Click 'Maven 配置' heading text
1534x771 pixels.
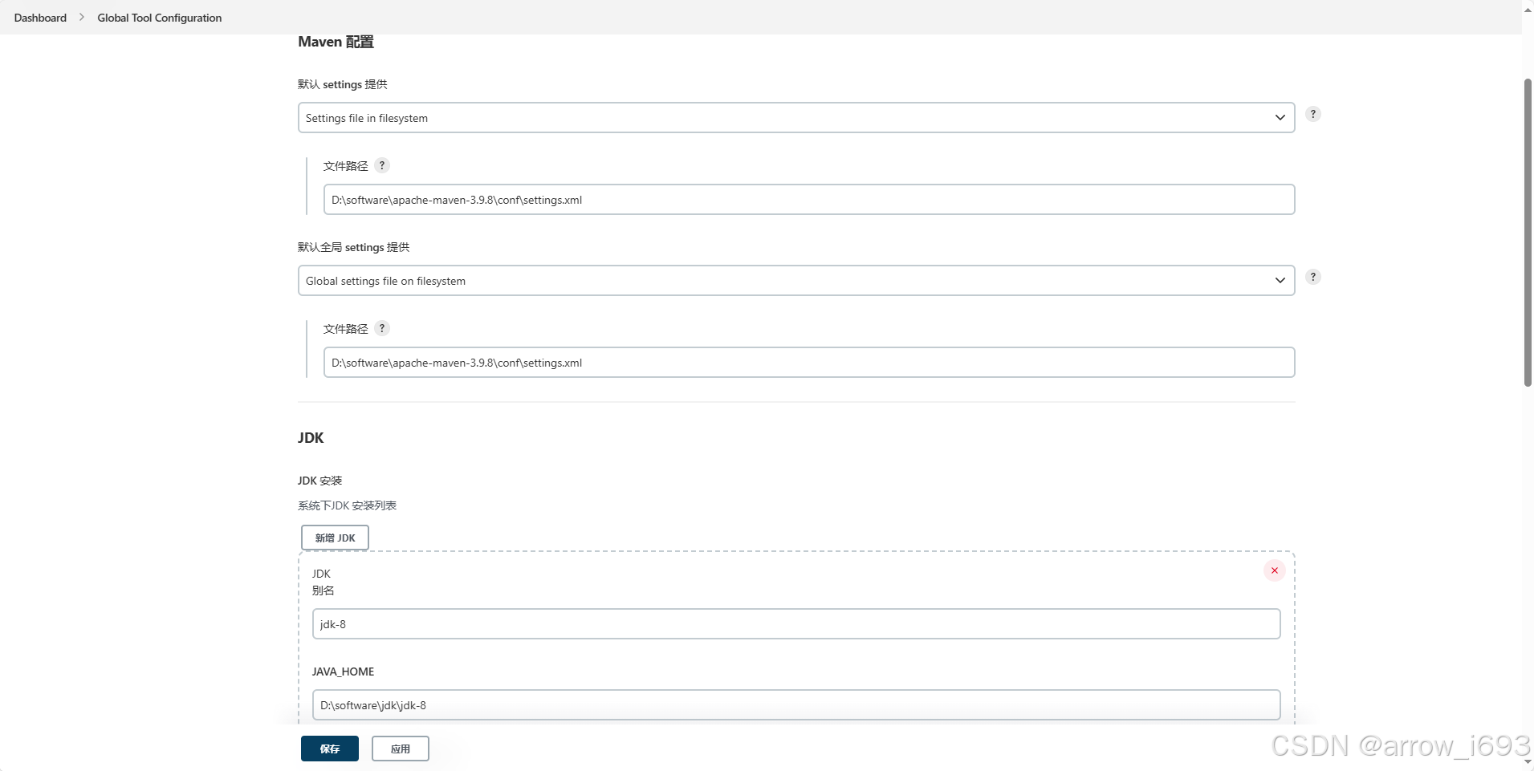336,42
